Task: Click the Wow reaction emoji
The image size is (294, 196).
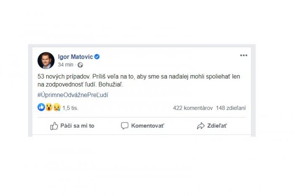Action: tap(49, 107)
